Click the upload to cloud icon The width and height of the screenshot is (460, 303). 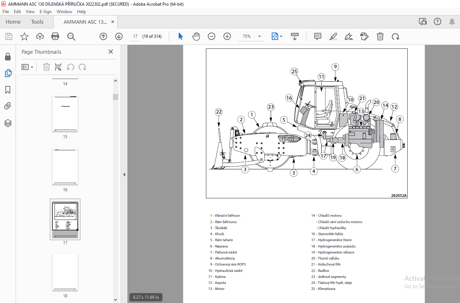coord(40,36)
